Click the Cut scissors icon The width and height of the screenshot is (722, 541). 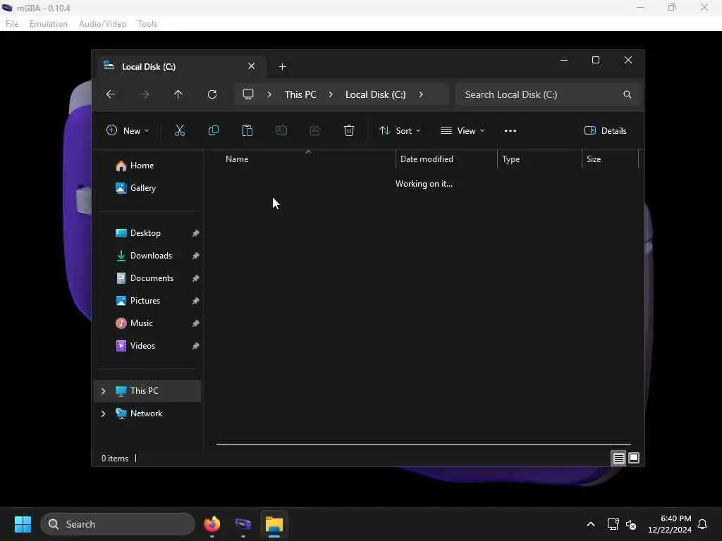pyautogui.click(x=180, y=130)
